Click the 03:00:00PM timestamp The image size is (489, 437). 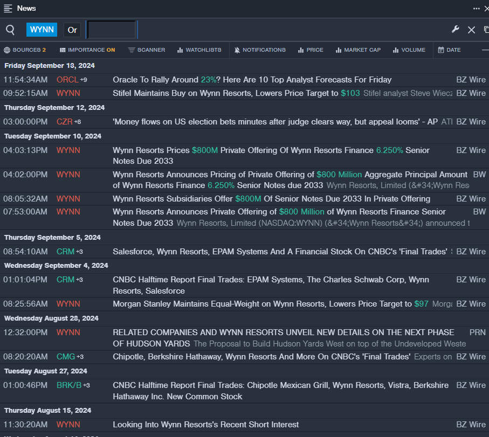(25, 122)
